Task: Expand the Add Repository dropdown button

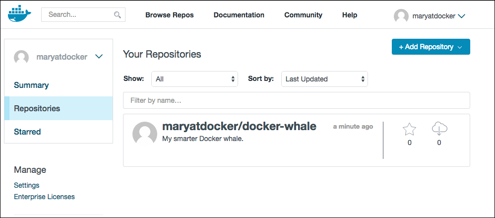Action: pyautogui.click(x=431, y=47)
